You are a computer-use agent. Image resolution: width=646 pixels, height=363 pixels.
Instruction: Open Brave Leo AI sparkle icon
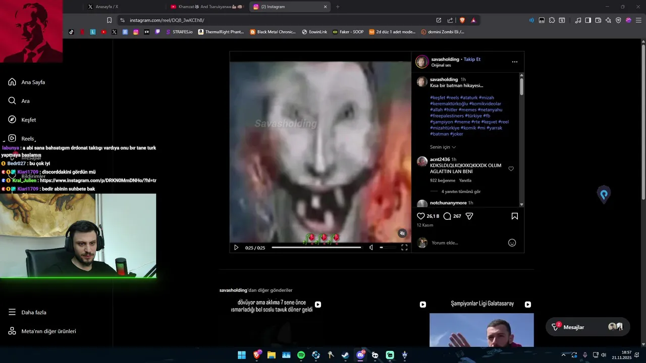(x=608, y=20)
